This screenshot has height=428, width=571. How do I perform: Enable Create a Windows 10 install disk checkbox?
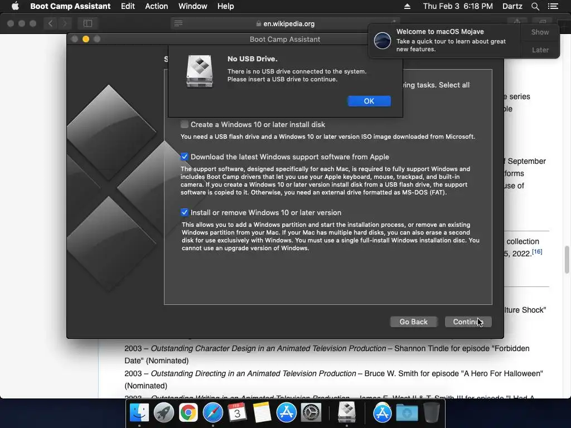point(185,124)
